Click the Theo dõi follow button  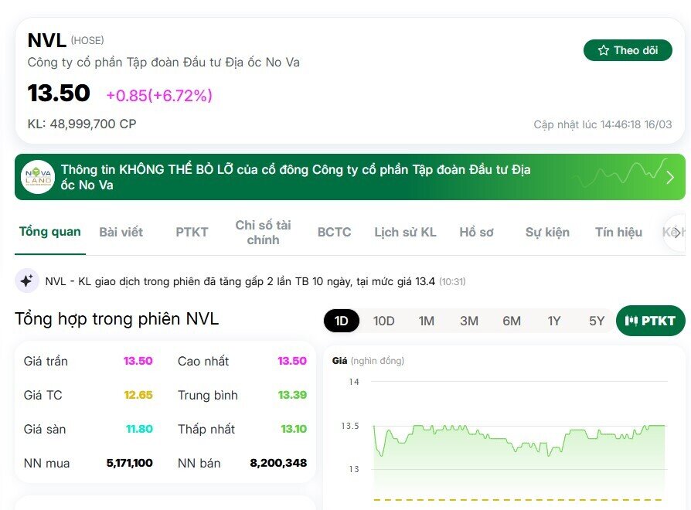628,49
